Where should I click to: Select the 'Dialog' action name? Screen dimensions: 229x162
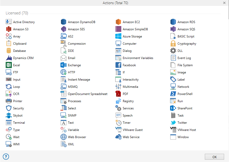(127, 51)
